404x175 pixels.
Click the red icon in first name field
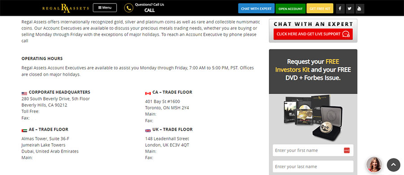coord(347,150)
